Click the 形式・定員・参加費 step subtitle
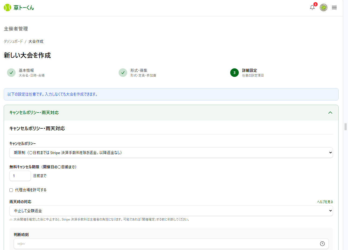 click(x=143, y=76)
